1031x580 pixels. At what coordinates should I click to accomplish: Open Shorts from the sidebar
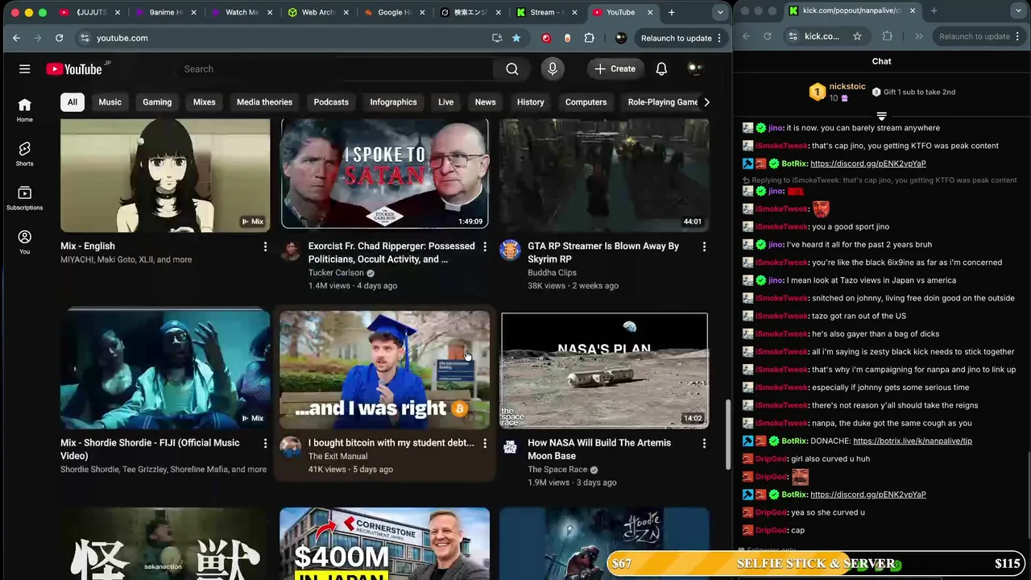(x=25, y=154)
